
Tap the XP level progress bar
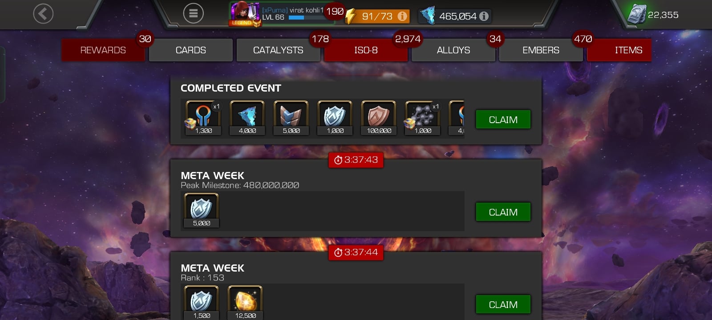[306, 18]
